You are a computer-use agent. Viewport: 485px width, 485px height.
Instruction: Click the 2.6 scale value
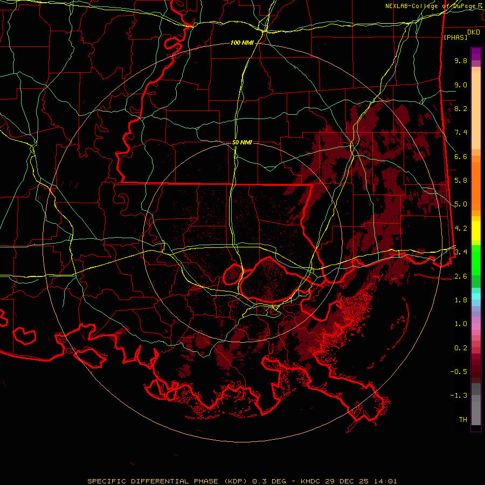pos(461,276)
